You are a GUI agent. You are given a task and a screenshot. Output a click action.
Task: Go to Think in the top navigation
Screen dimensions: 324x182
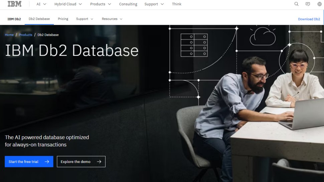click(177, 4)
